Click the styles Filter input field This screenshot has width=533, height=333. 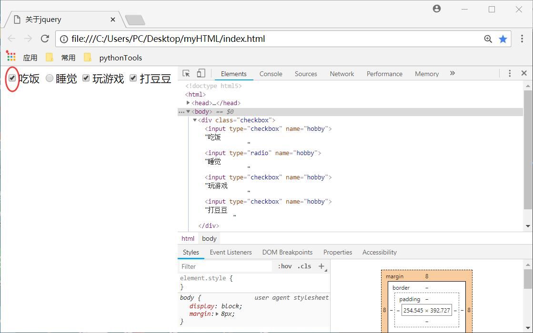point(225,266)
